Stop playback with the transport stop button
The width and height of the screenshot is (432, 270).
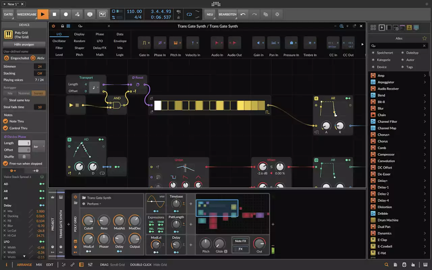pyautogui.click(x=54, y=15)
